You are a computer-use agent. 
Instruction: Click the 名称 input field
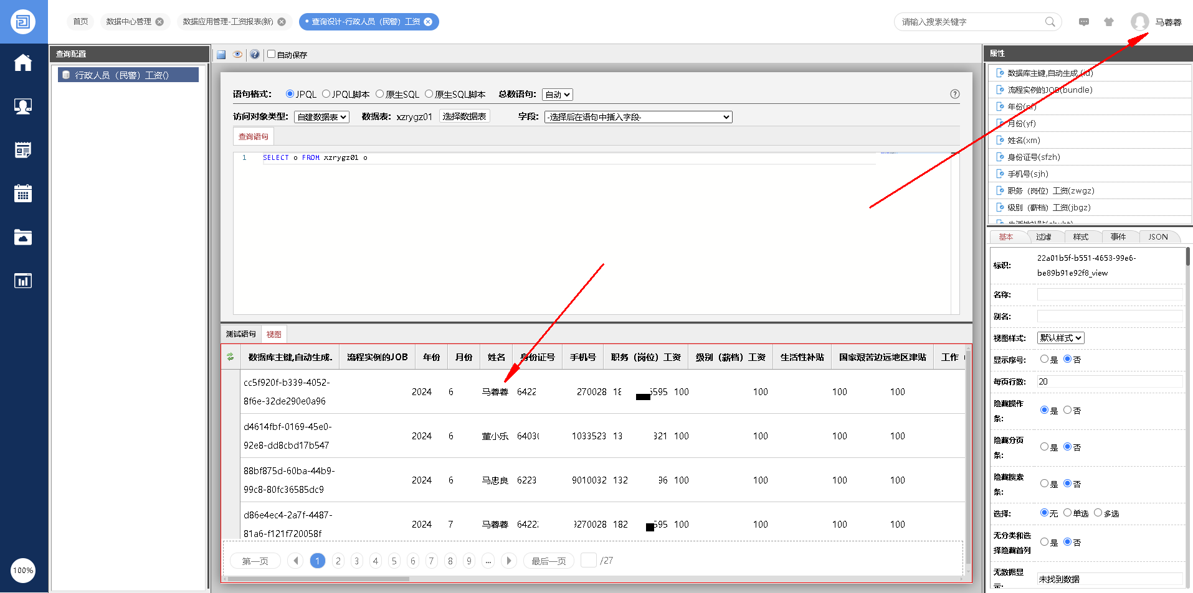pyautogui.click(x=1109, y=294)
